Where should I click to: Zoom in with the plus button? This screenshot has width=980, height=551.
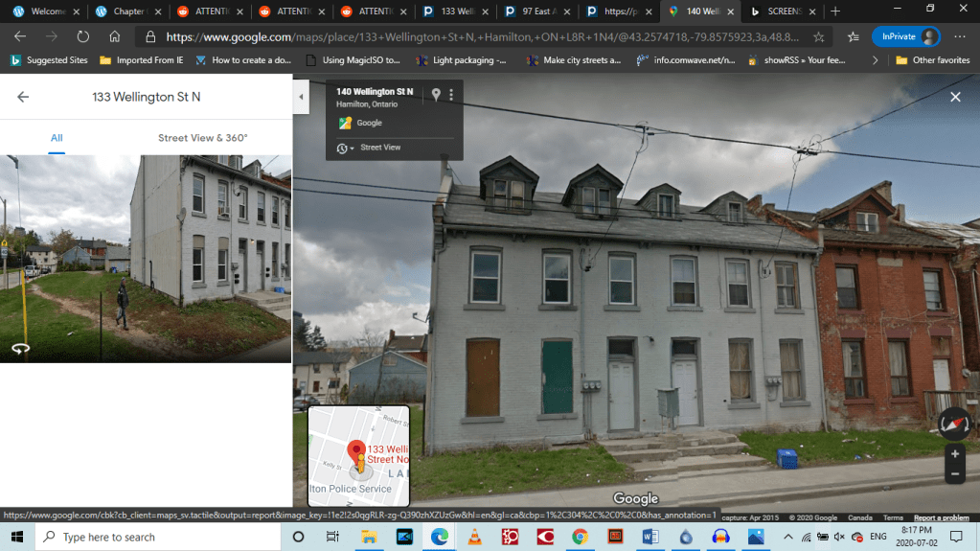[954, 454]
